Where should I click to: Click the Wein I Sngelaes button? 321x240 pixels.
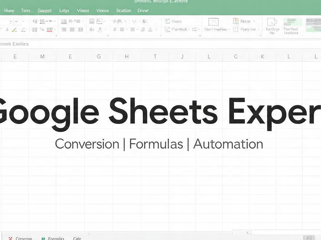coord(216,29)
